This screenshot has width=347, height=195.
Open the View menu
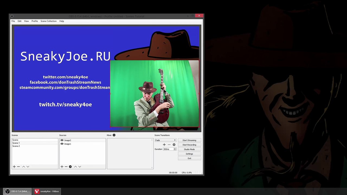(26, 21)
